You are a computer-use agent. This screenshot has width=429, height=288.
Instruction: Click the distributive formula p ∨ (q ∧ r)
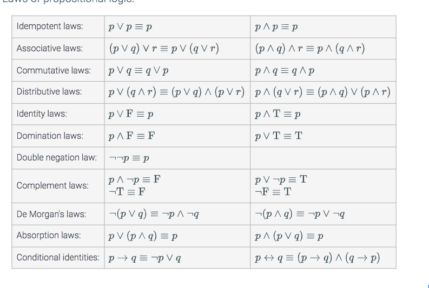(x=176, y=92)
